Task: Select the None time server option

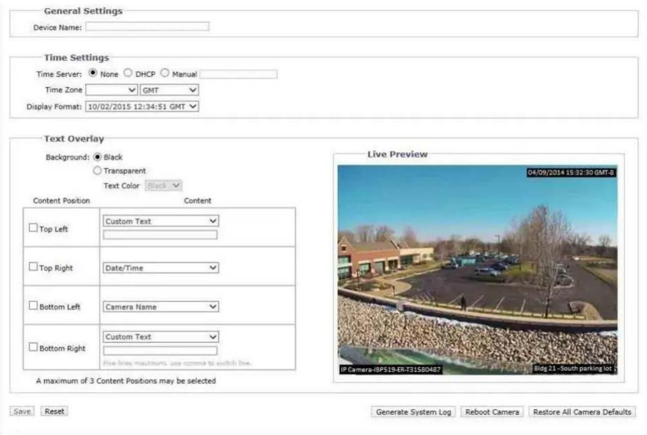Action: [x=94, y=73]
